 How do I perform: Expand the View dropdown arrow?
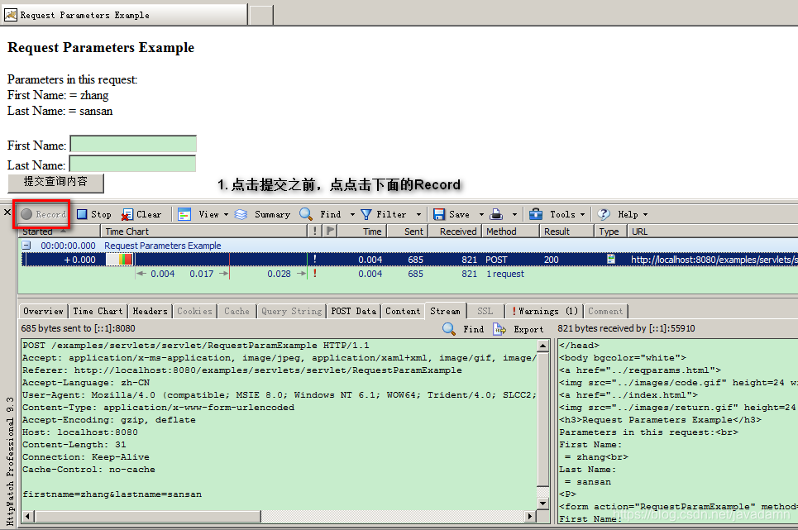pos(226,215)
